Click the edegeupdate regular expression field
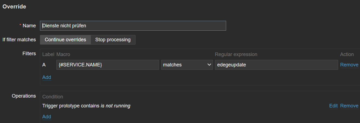Image resolution: width=360 pixels, height=123 pixels. click(276, 65)
